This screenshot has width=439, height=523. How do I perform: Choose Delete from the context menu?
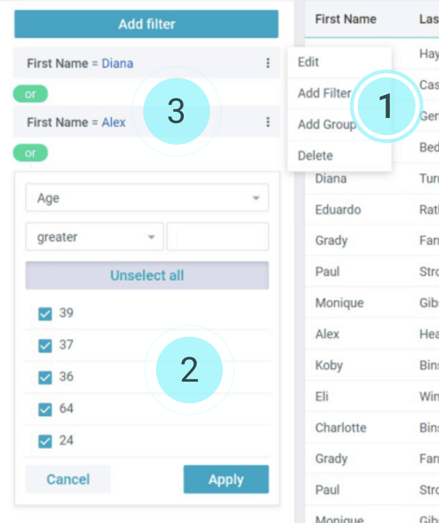[315, 156]
